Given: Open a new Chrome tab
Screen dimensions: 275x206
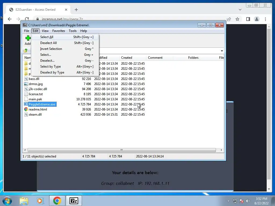Looking at the screenshot, I should point(76,10).
